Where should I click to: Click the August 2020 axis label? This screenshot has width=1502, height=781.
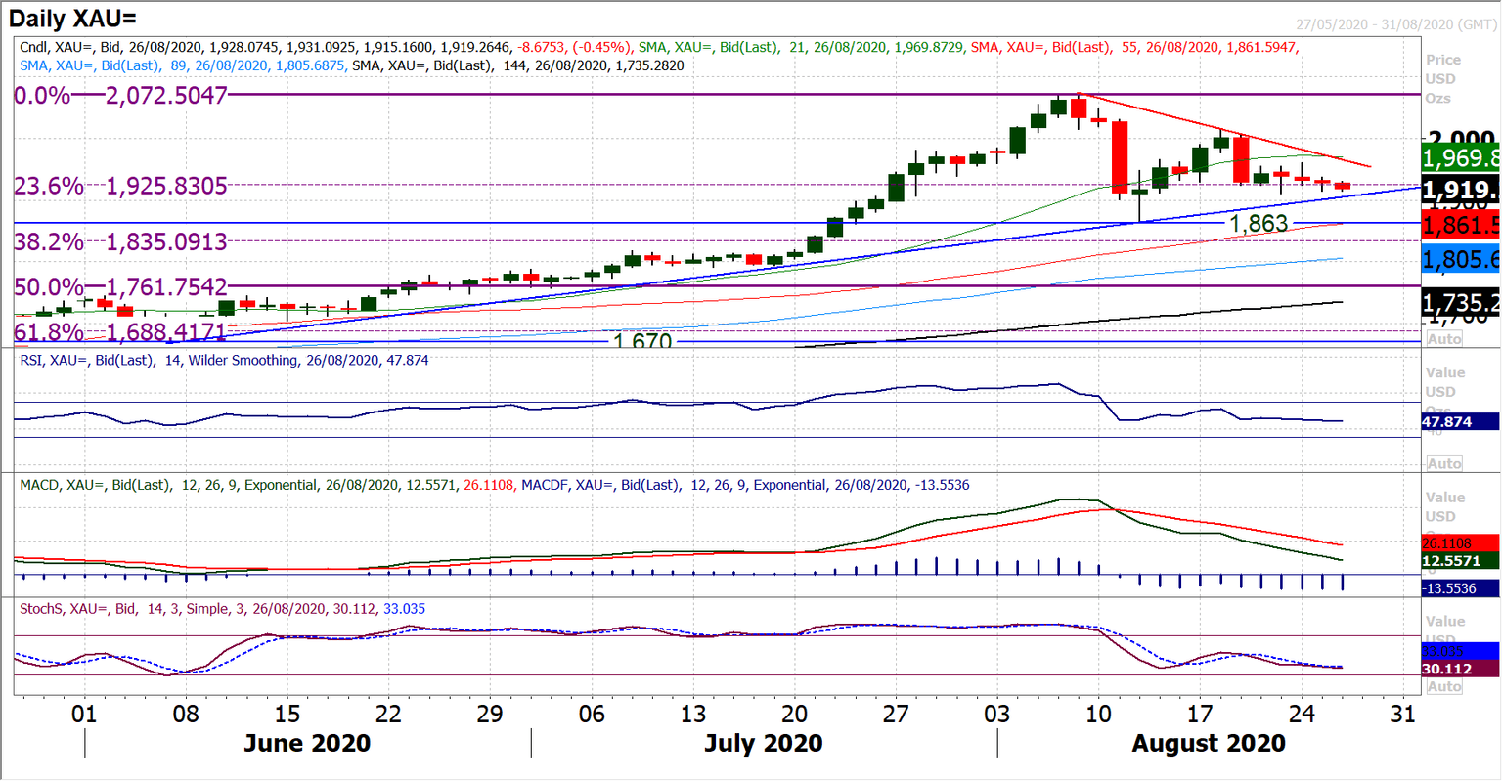pos(1208,744)
